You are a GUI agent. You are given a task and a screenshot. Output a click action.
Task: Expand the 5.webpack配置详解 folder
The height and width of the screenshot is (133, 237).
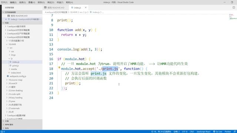(x=22, y=115)
